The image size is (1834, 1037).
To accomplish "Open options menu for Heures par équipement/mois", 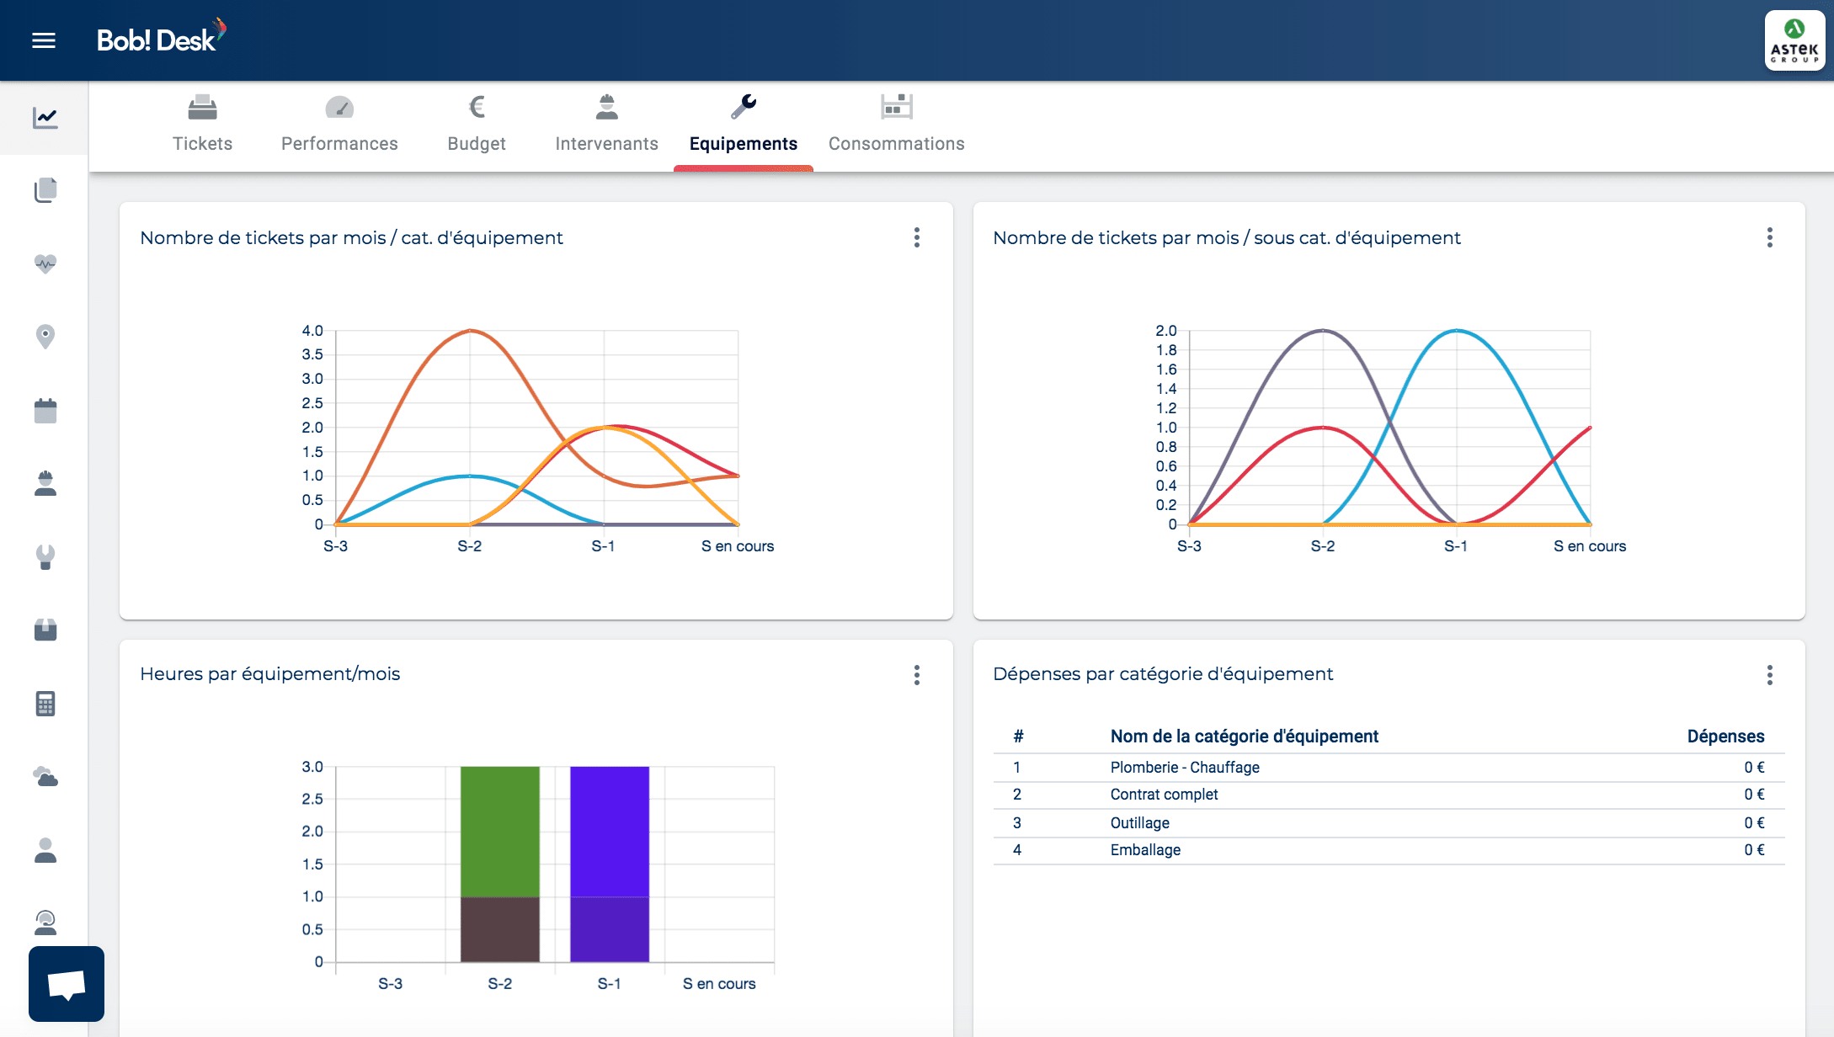I will (916, 674).
